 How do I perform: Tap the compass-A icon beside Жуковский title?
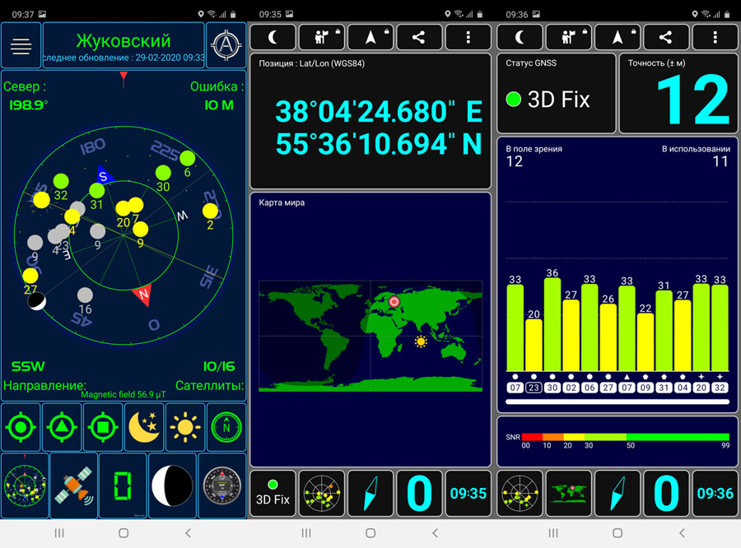226,46
